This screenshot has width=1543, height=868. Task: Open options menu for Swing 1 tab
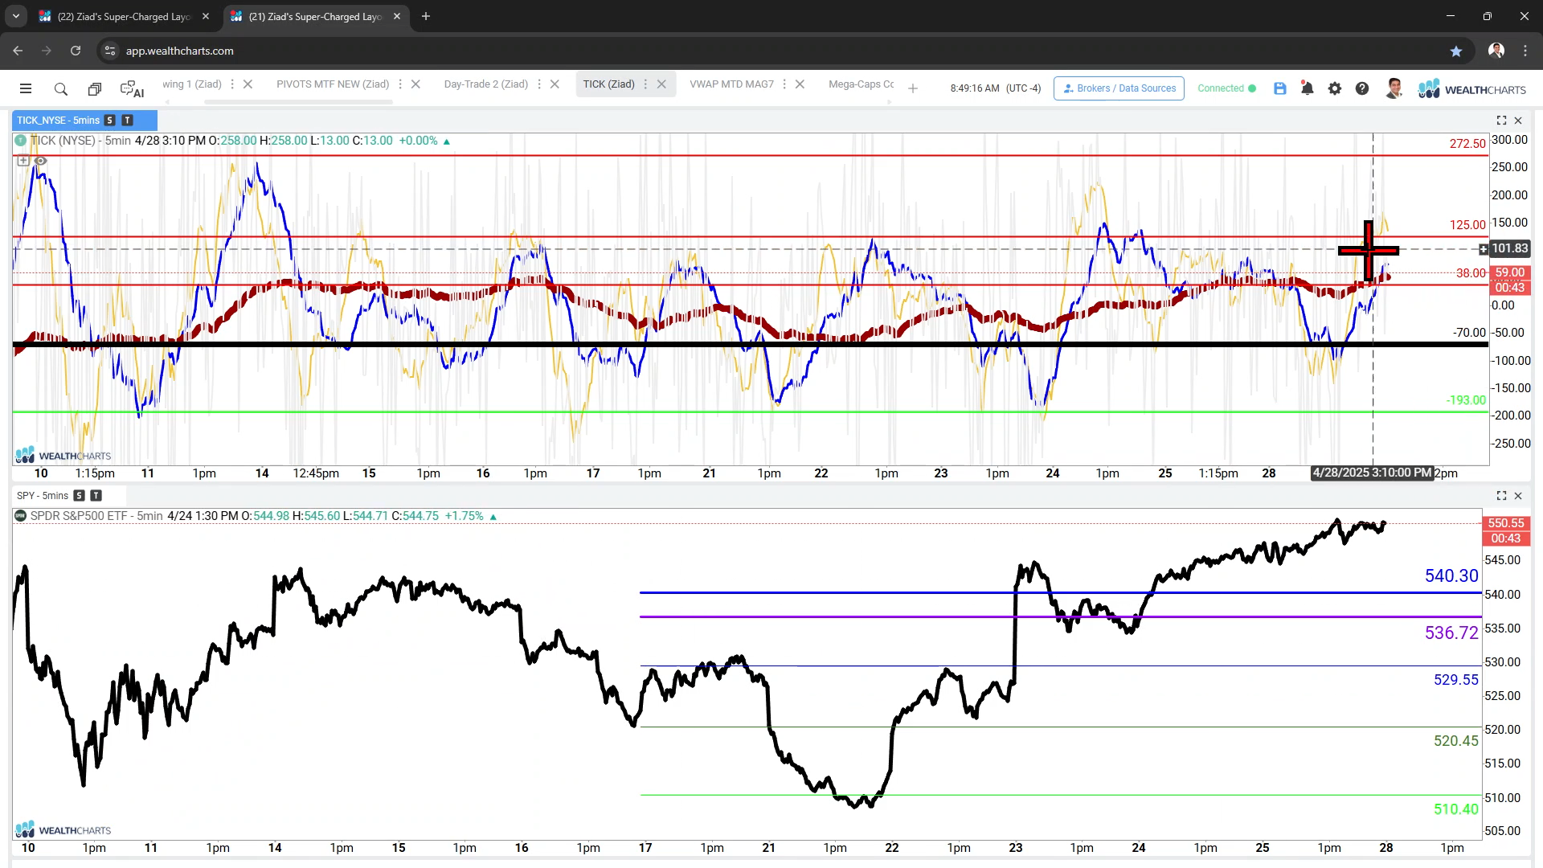[x=232, y=84]
